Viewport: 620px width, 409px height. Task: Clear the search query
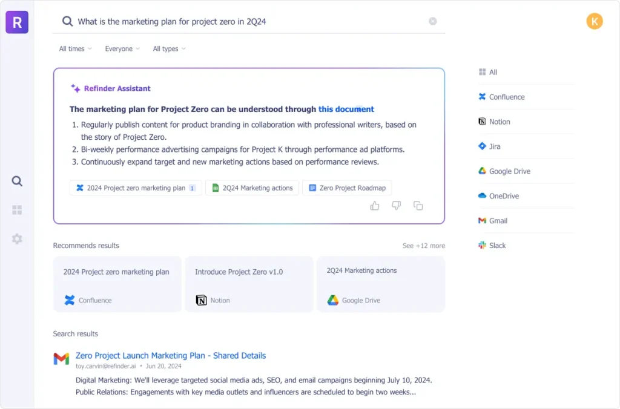pos(432,21)
